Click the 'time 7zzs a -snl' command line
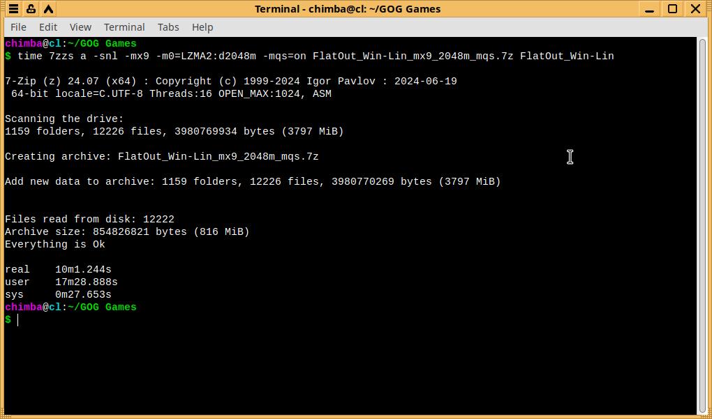 point(310,56)
